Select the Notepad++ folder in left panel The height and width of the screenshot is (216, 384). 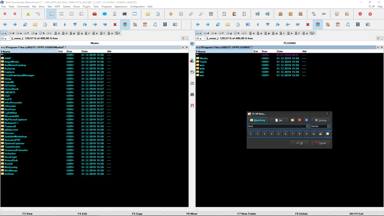11,123
